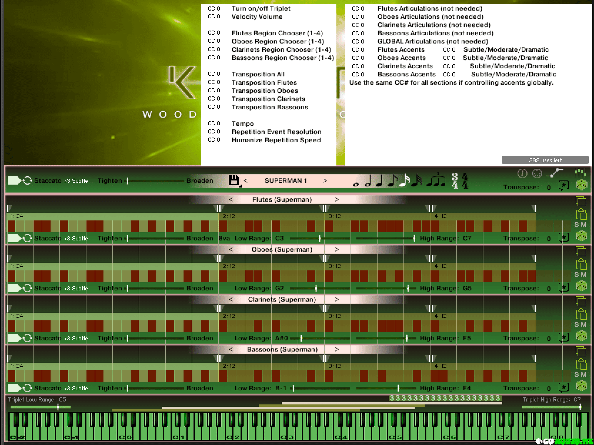594x445 pixels.
Task: Switch the time signature to 3/4
Action: coord(455,181)
